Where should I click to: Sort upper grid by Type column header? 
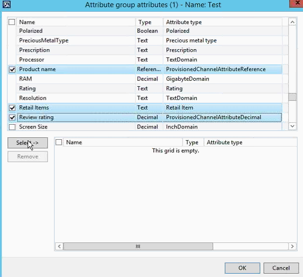click(x=149, y=22)
